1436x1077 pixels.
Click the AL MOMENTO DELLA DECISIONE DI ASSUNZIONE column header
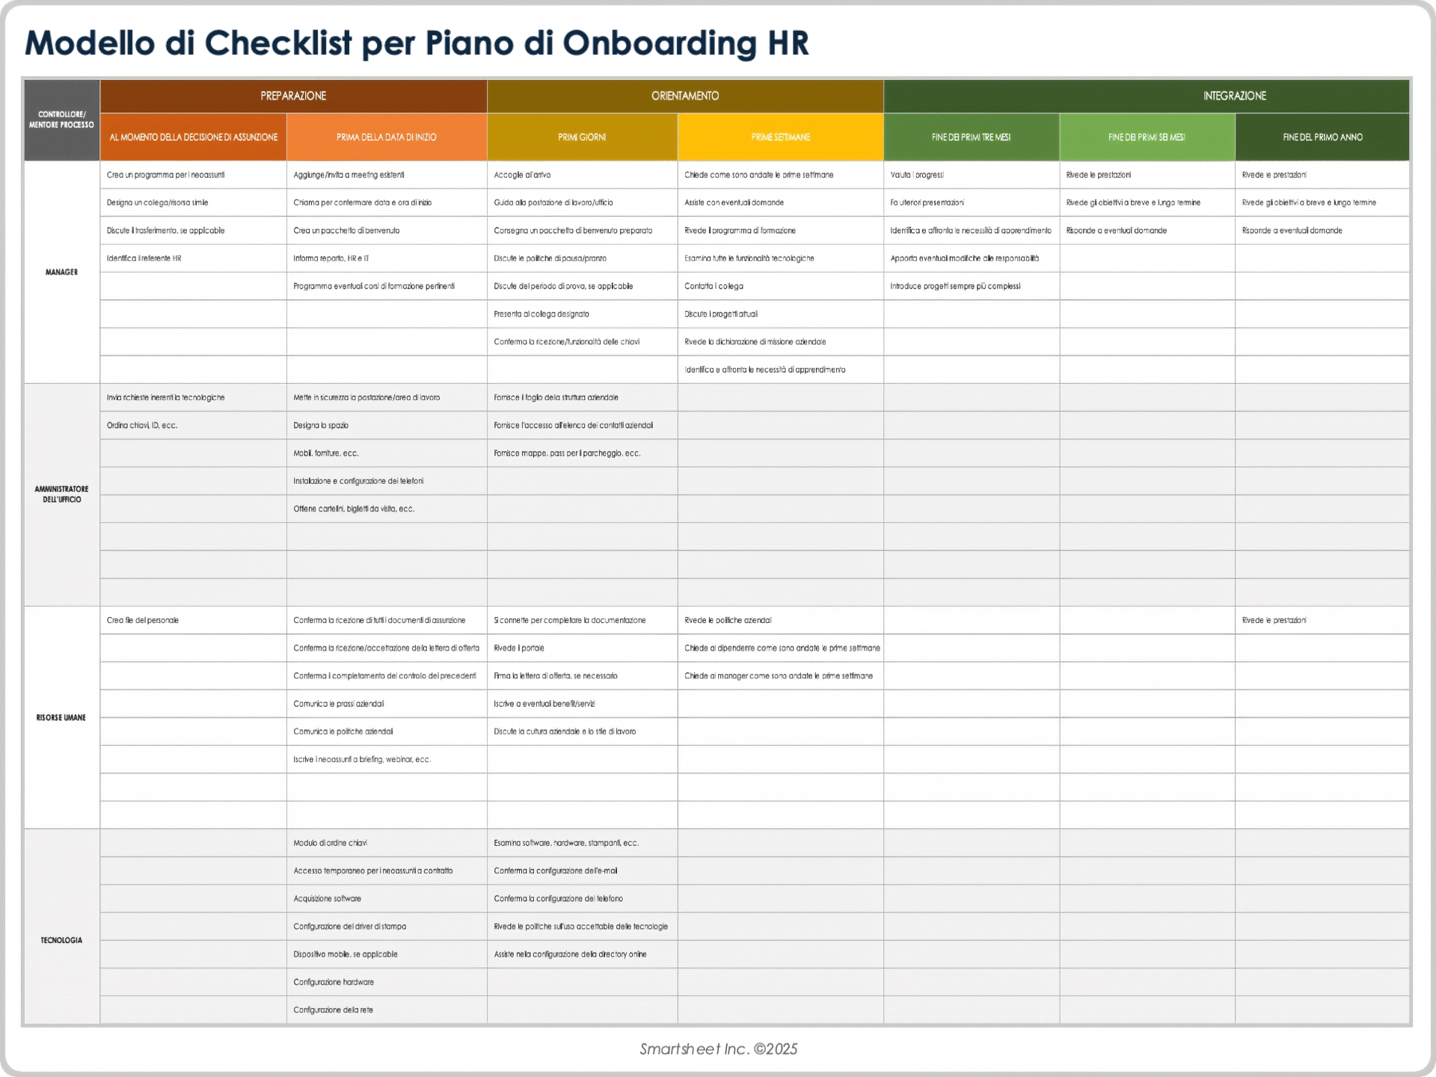pos(193,137)
